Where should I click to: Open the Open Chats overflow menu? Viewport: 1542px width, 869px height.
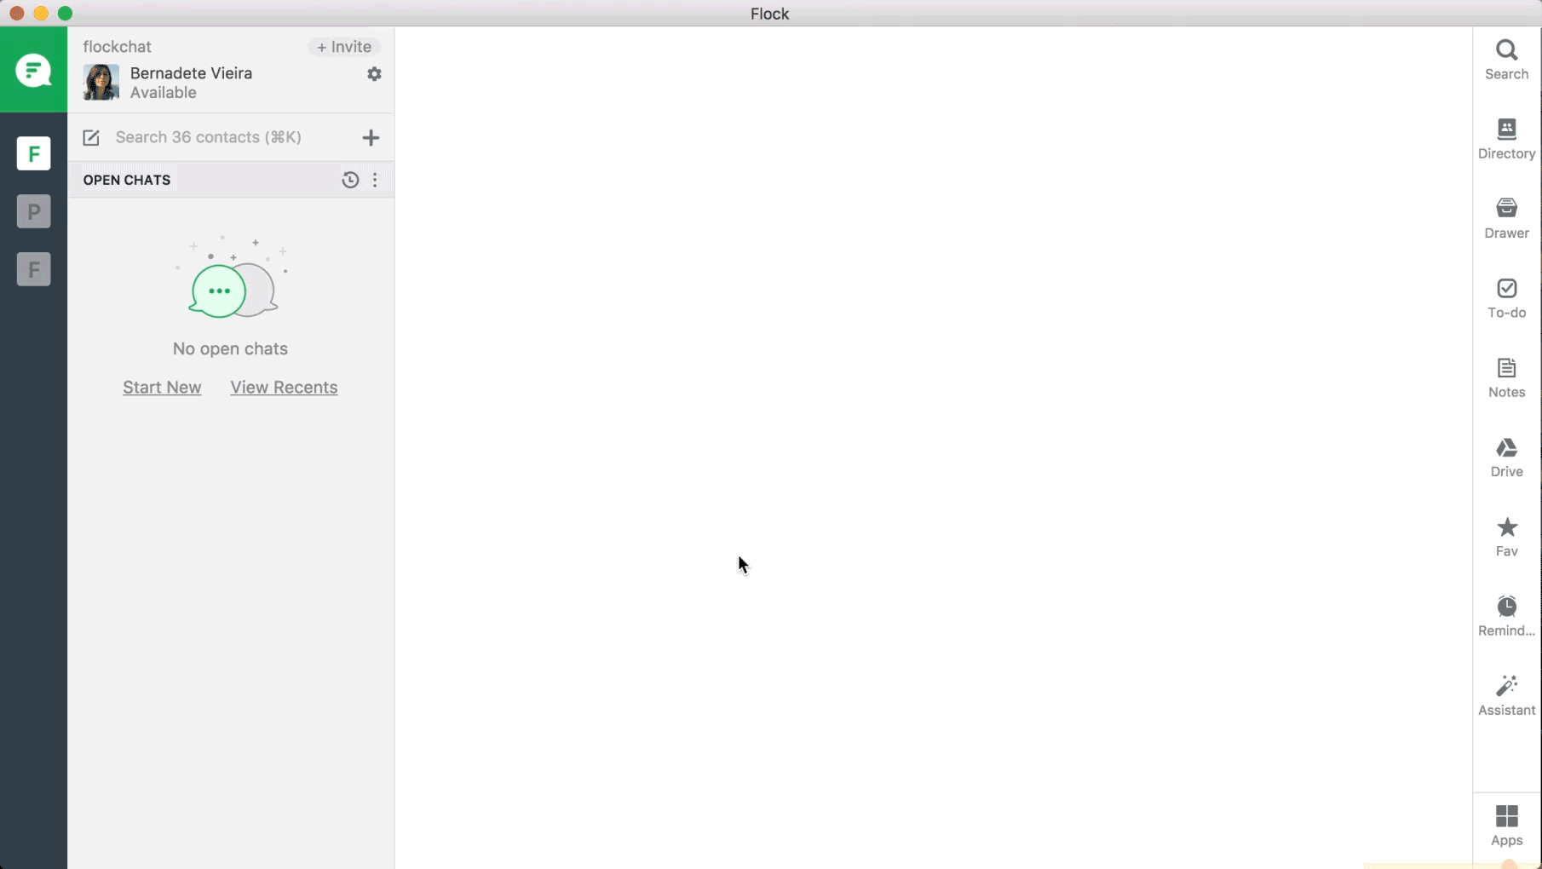point(376,180)
